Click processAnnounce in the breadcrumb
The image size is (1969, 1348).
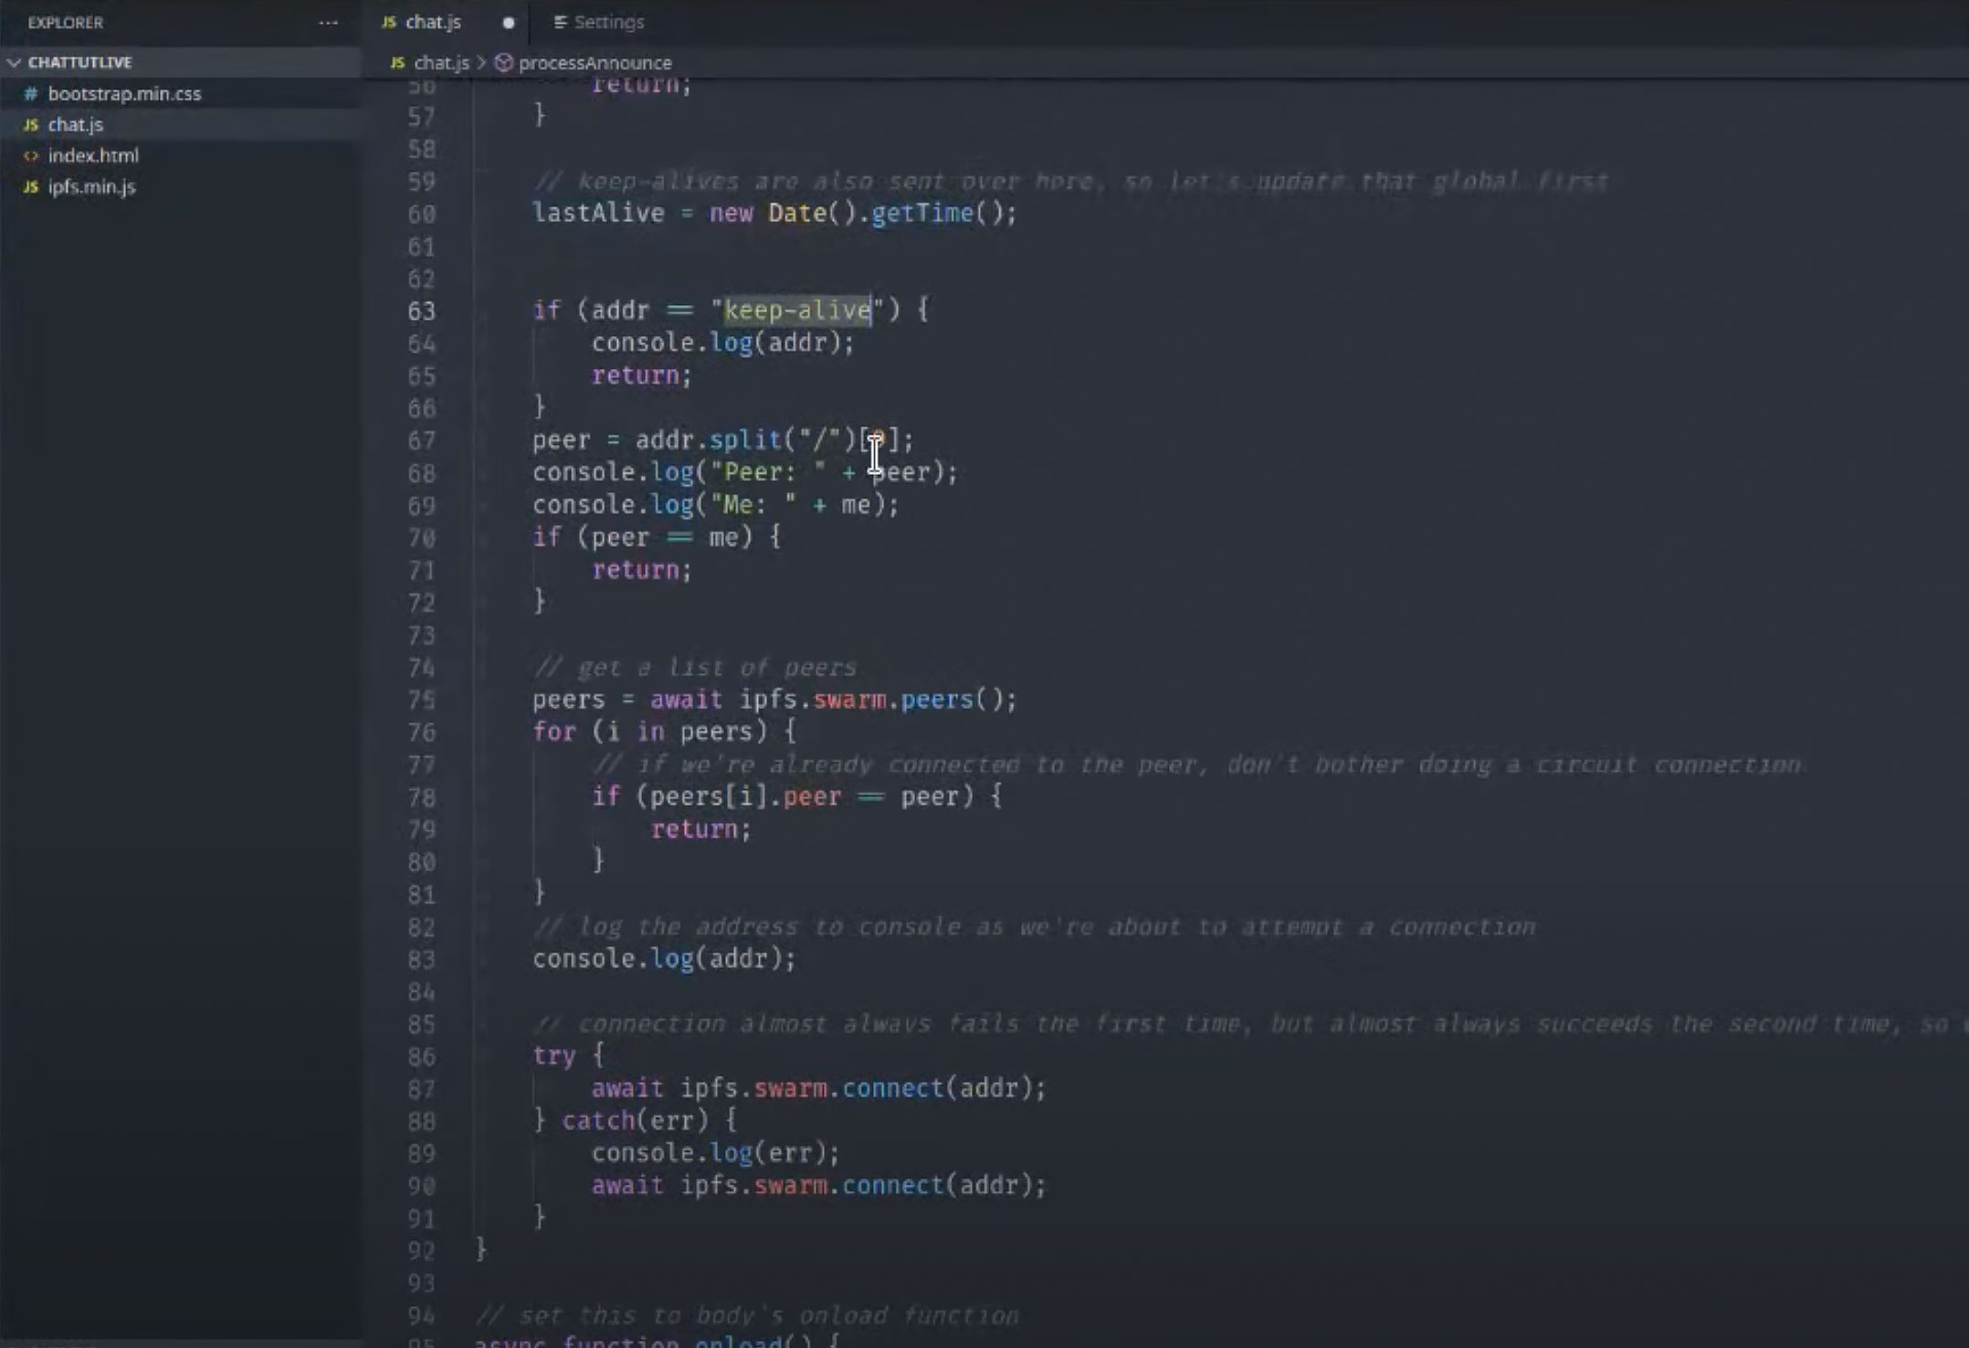(x=595, y=62)
